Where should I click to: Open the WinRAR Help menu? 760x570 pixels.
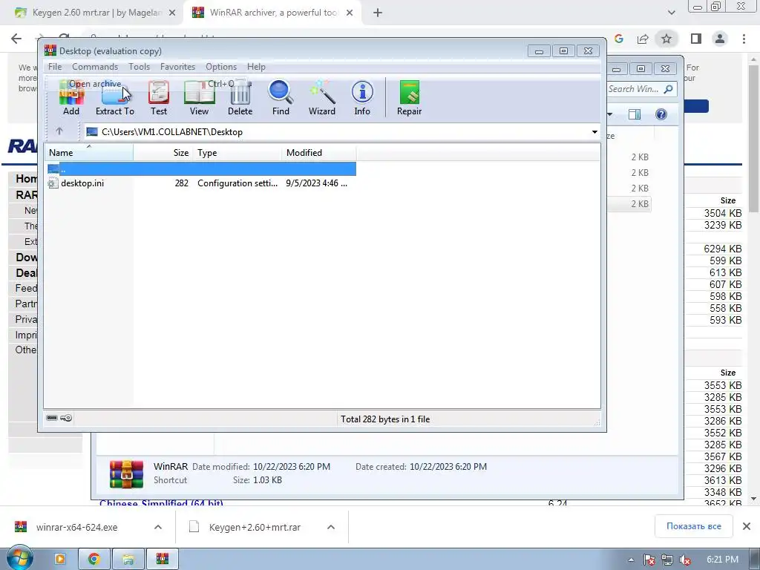256,67
